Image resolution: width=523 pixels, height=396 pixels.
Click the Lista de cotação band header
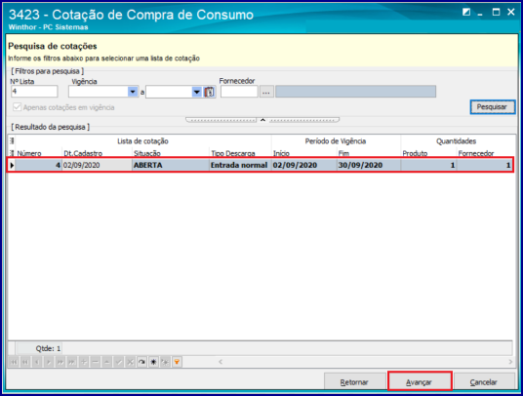(143, 141)
